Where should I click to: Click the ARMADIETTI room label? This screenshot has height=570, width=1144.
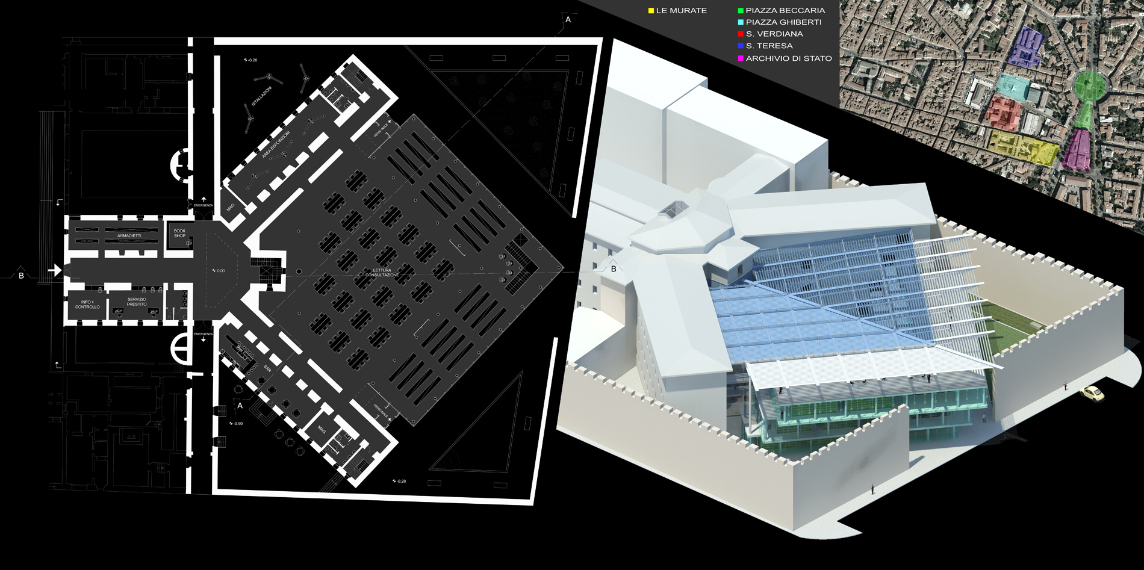[x=129, y=236]
